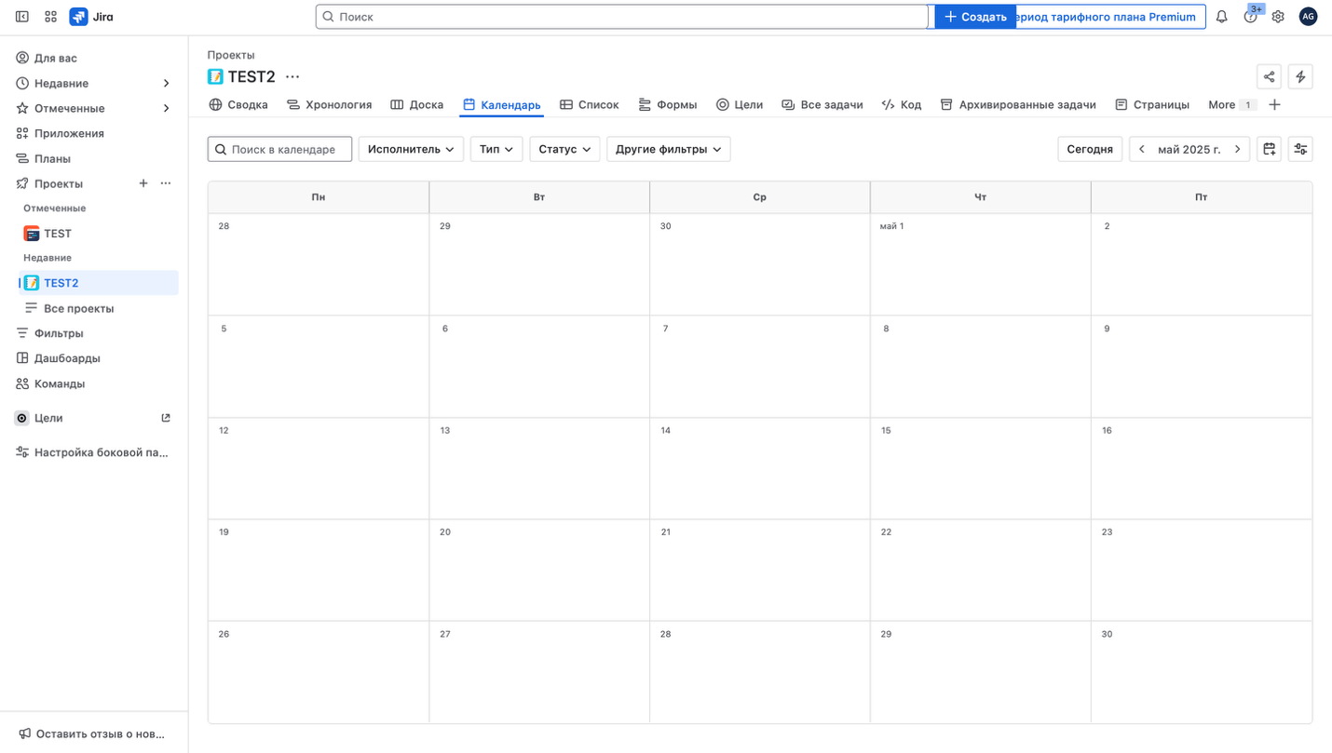
Task: Expand the Исполнитель filter dropdown
Action: [x=411, y=149]
